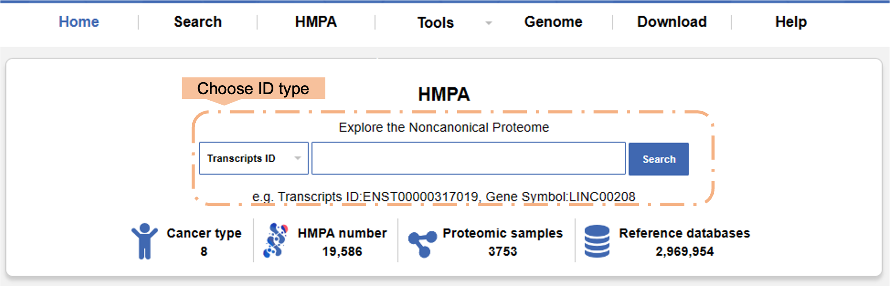Focus the noncanonical proteome search field
Viewport: 891px width, 288px height.
coord(468,158)
